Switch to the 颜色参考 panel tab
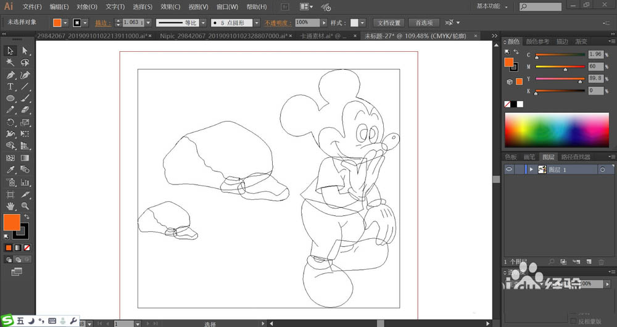Image resolution: width=617 pixels, height=327 pixels. click(x=537, y=41)
